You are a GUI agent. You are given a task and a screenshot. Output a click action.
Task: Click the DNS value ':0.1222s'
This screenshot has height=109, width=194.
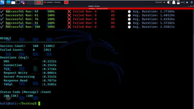click(x=49, y=61)
